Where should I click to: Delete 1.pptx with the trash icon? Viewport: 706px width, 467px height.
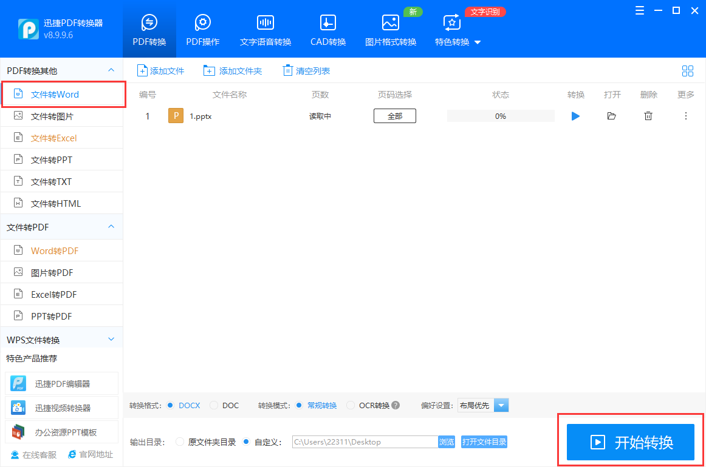pos(648,116)
